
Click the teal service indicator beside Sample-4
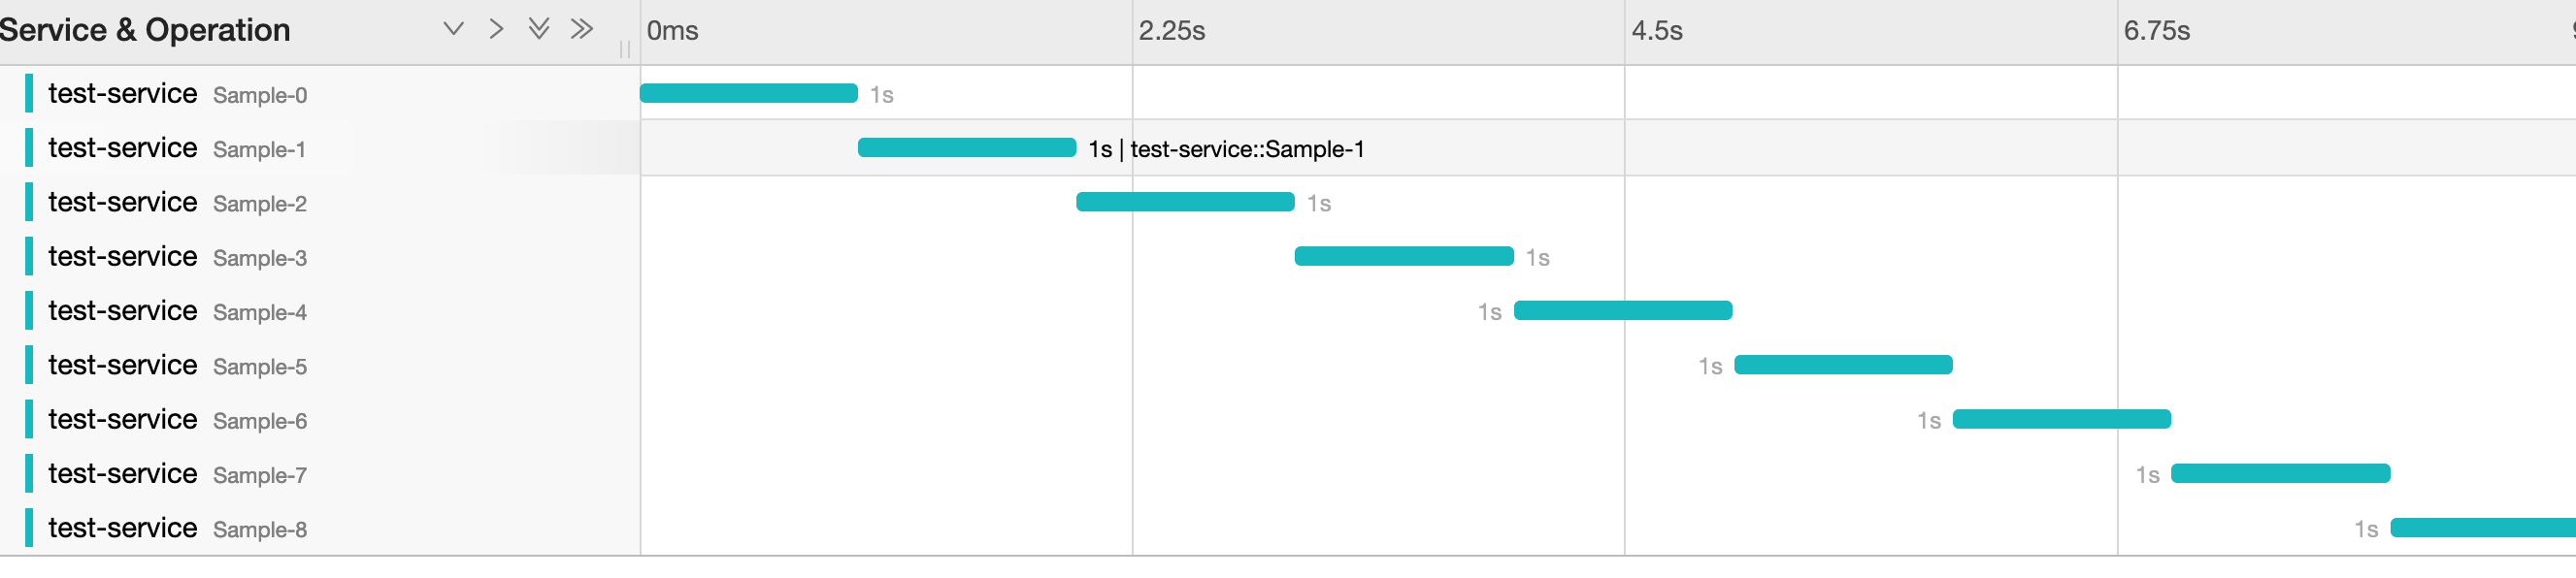30,310
